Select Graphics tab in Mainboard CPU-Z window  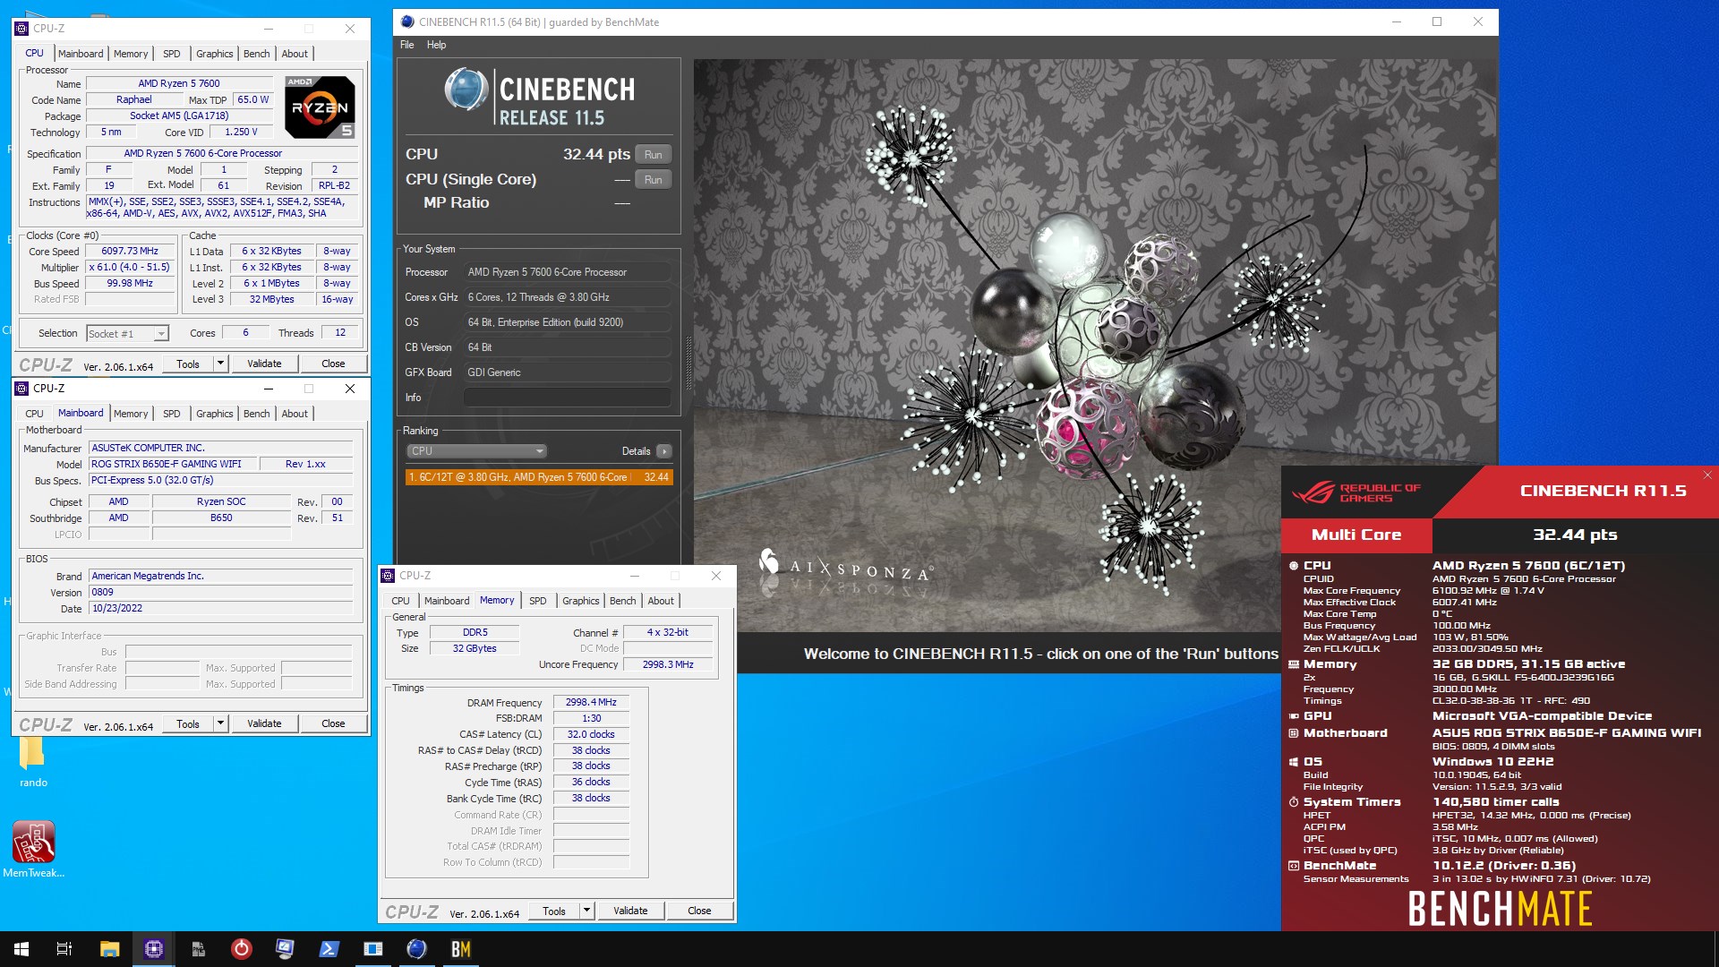click(x=214, y=414)
